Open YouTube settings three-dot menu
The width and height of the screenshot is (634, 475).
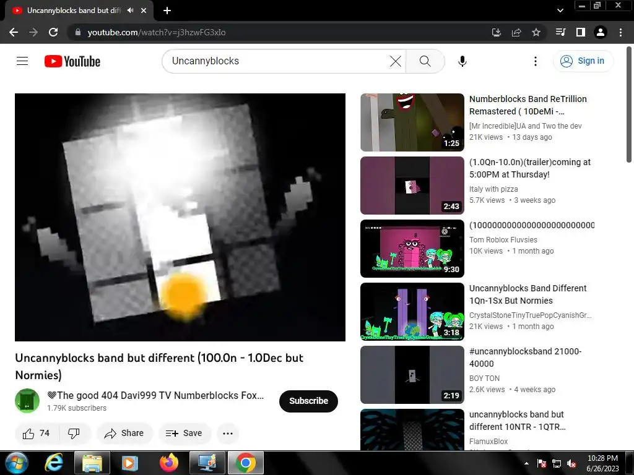coord(536,61)
